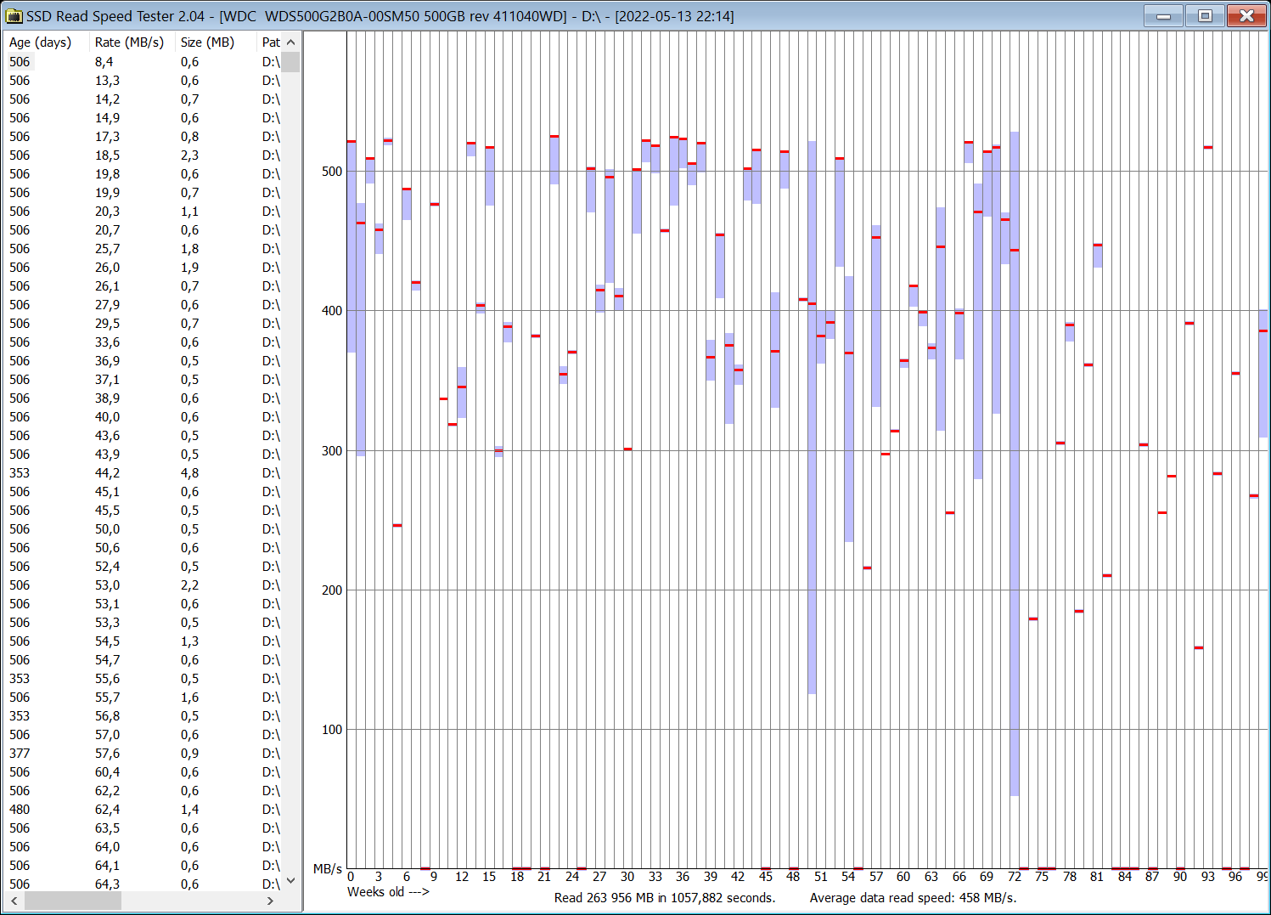This screenshot has width=1271, height=915.
Task: Select the row with rate 63,5
Action: 143,828
